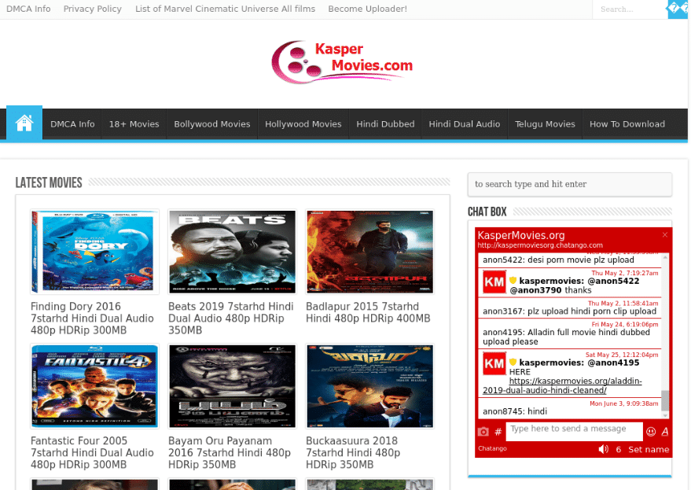Open the Beats 2019 poster thumbnail

tap(232, 252)
